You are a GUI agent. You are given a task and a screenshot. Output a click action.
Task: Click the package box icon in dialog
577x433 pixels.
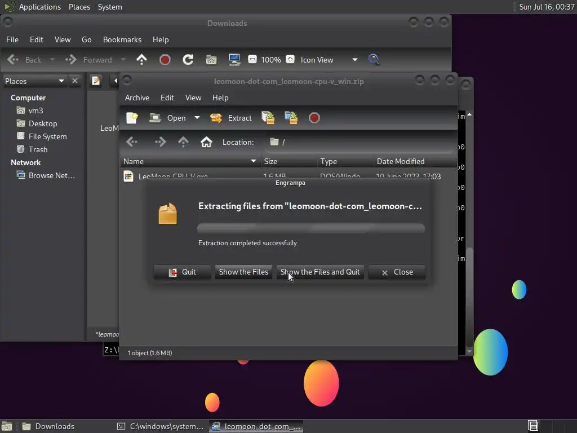168,214
